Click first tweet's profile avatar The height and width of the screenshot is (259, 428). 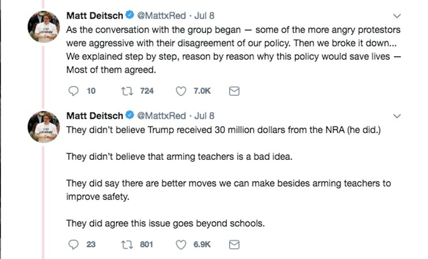[x=43, y=27]
